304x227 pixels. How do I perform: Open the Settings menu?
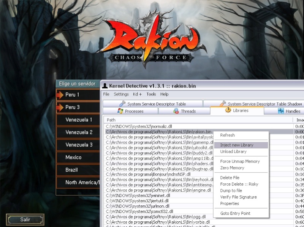pos(121,94)
